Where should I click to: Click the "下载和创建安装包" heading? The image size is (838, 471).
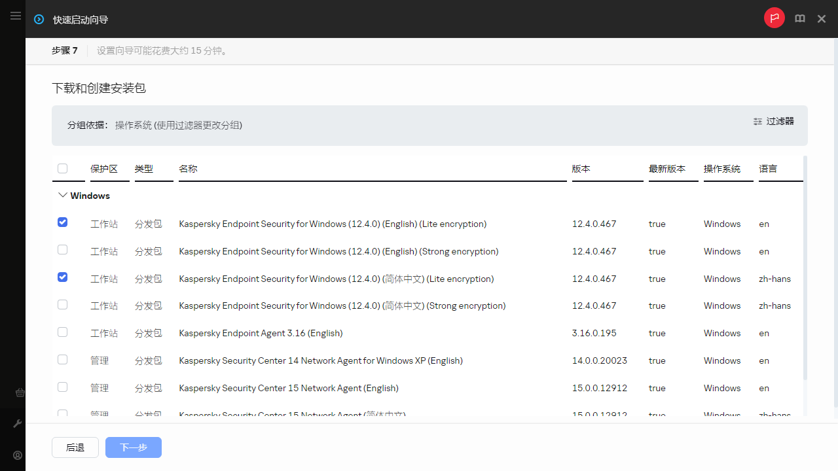pos(99,88)
